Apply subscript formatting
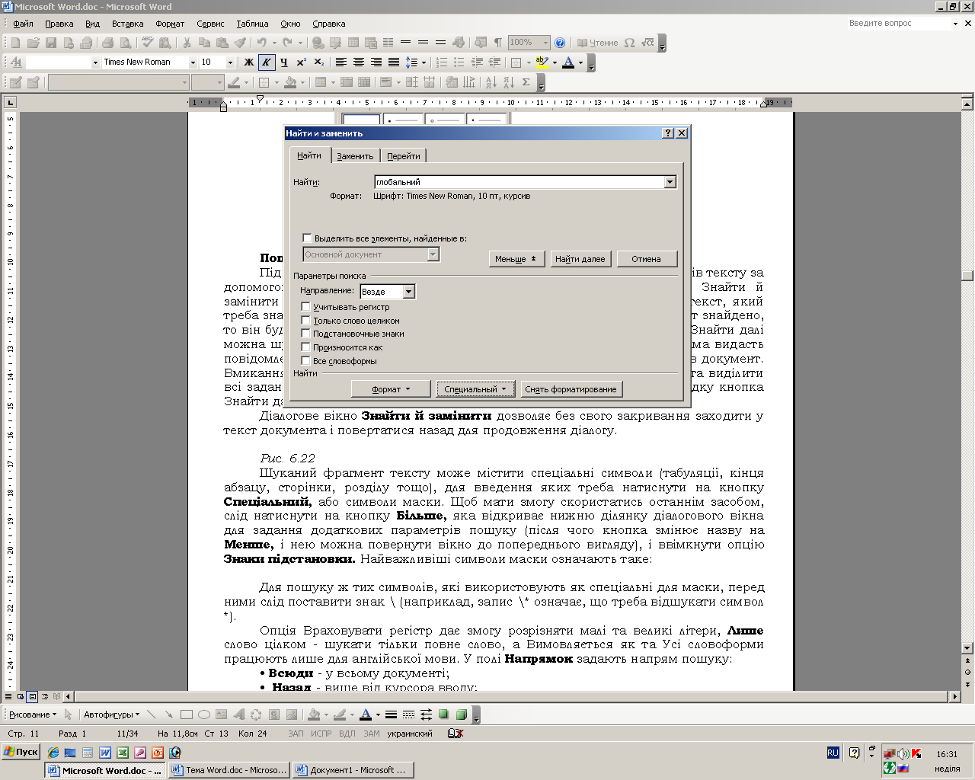The height and width of the screenshot is (780, 975). [319, 62]
